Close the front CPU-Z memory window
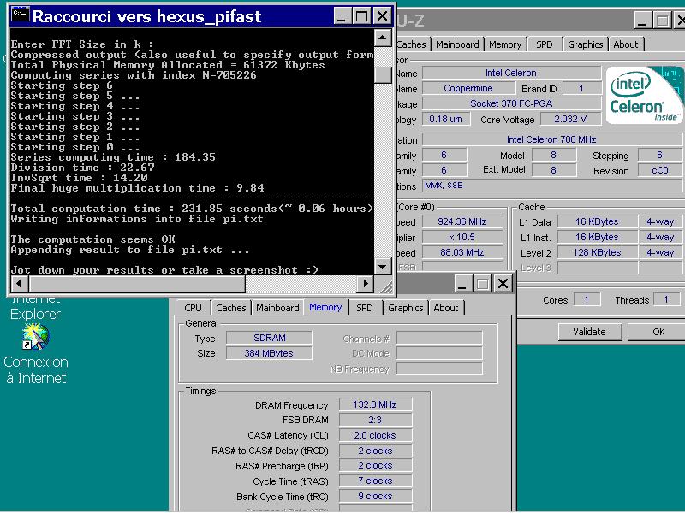 [x=503, y=284]
